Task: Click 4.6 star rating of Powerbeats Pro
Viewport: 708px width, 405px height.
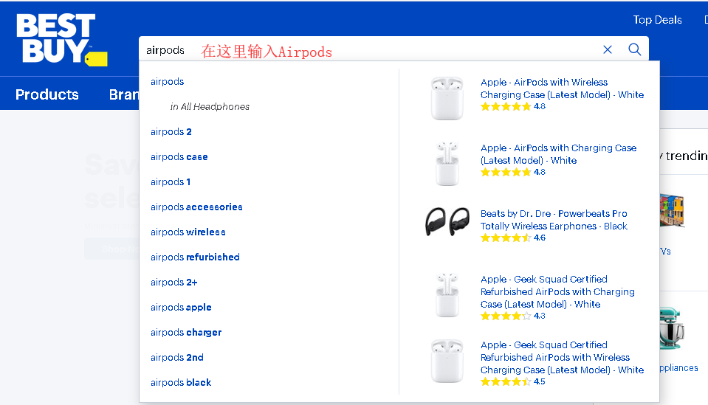Action: click(x=513, y=238)
